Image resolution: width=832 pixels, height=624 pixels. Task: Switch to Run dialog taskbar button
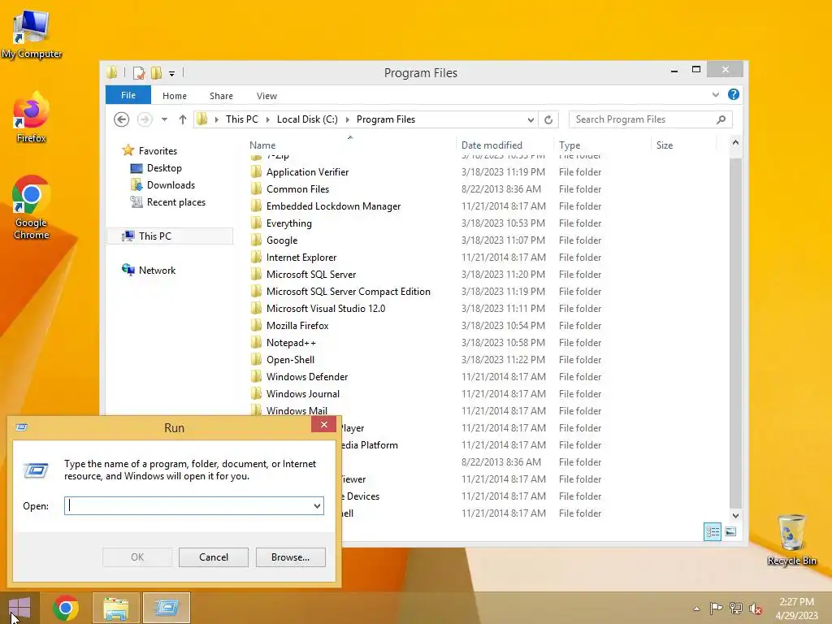[167, 608]
